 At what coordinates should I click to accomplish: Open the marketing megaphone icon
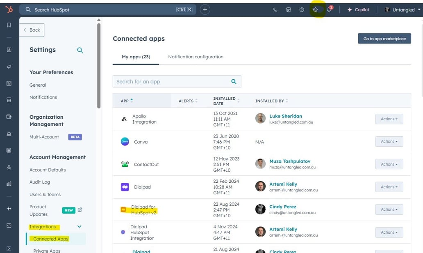tap(9, 67)
